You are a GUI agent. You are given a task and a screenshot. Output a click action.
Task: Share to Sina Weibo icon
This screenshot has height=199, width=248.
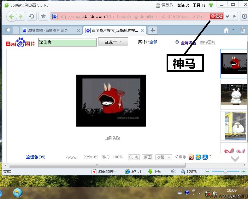[x=191, y=157]
